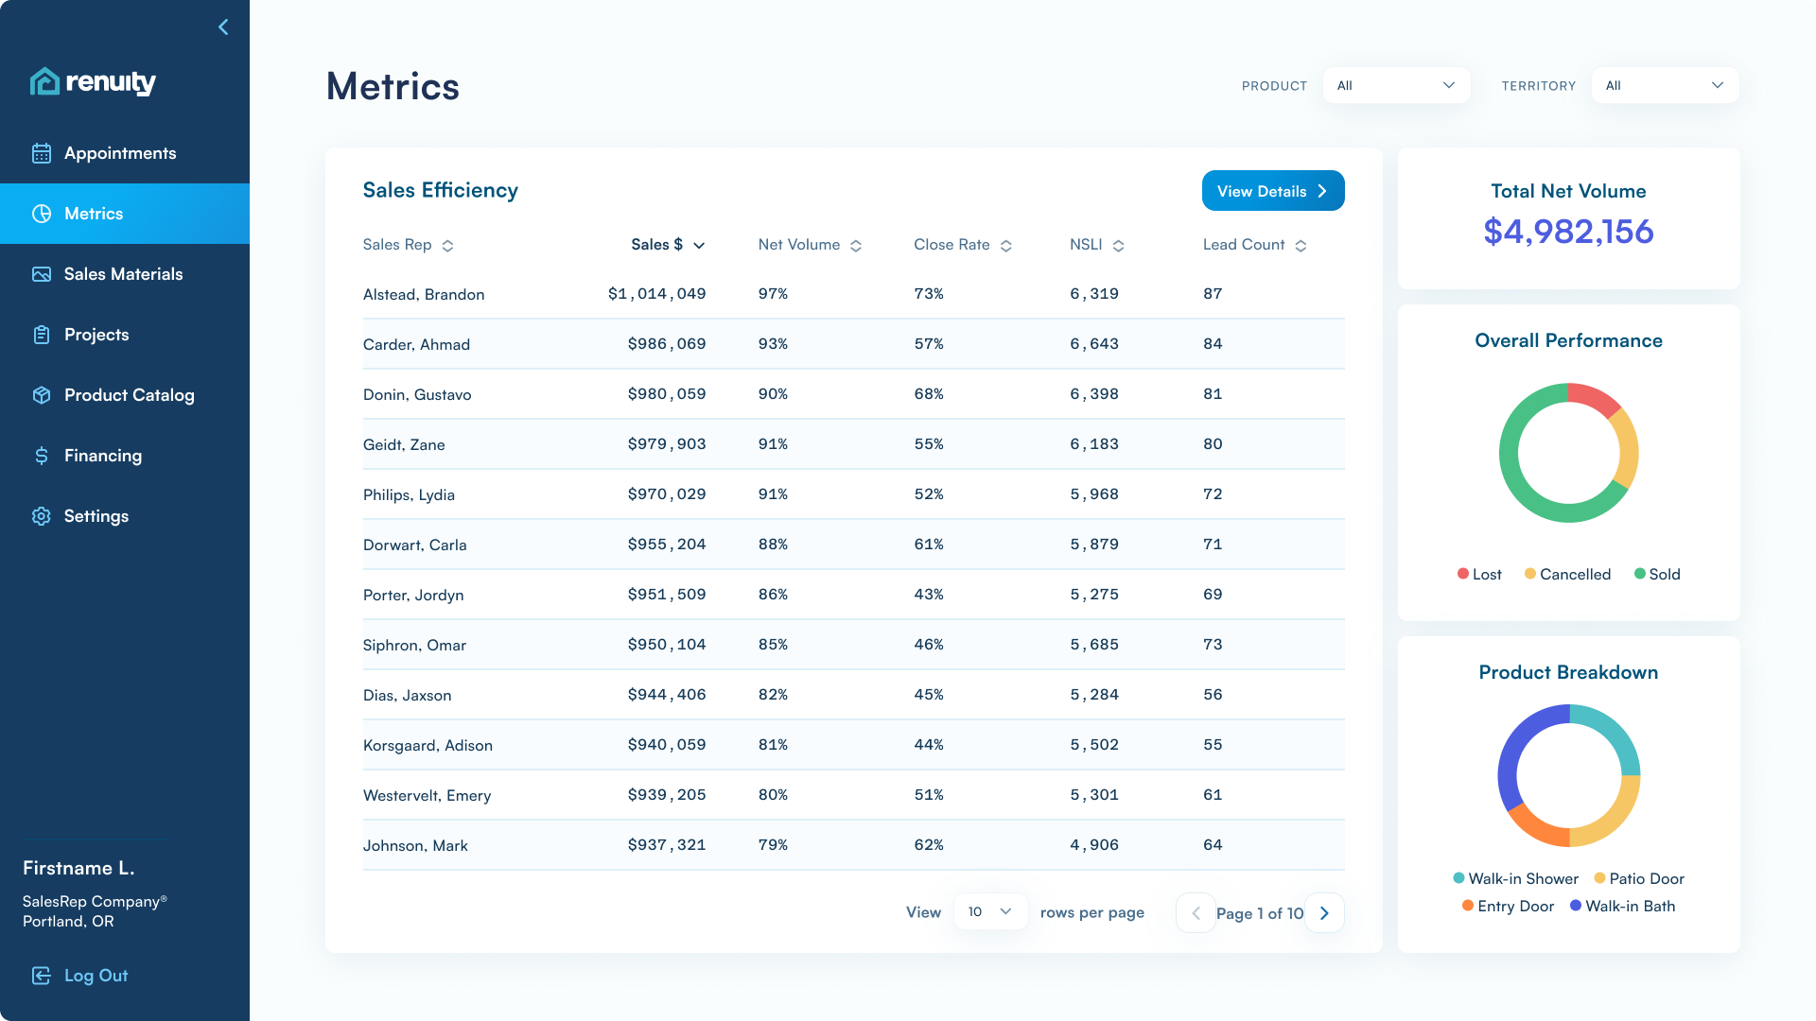Image resolution: width=1816 pixels, height=1021 pixels.
Task: Click the Projects clipboard icon
Action: coord(42,335)
